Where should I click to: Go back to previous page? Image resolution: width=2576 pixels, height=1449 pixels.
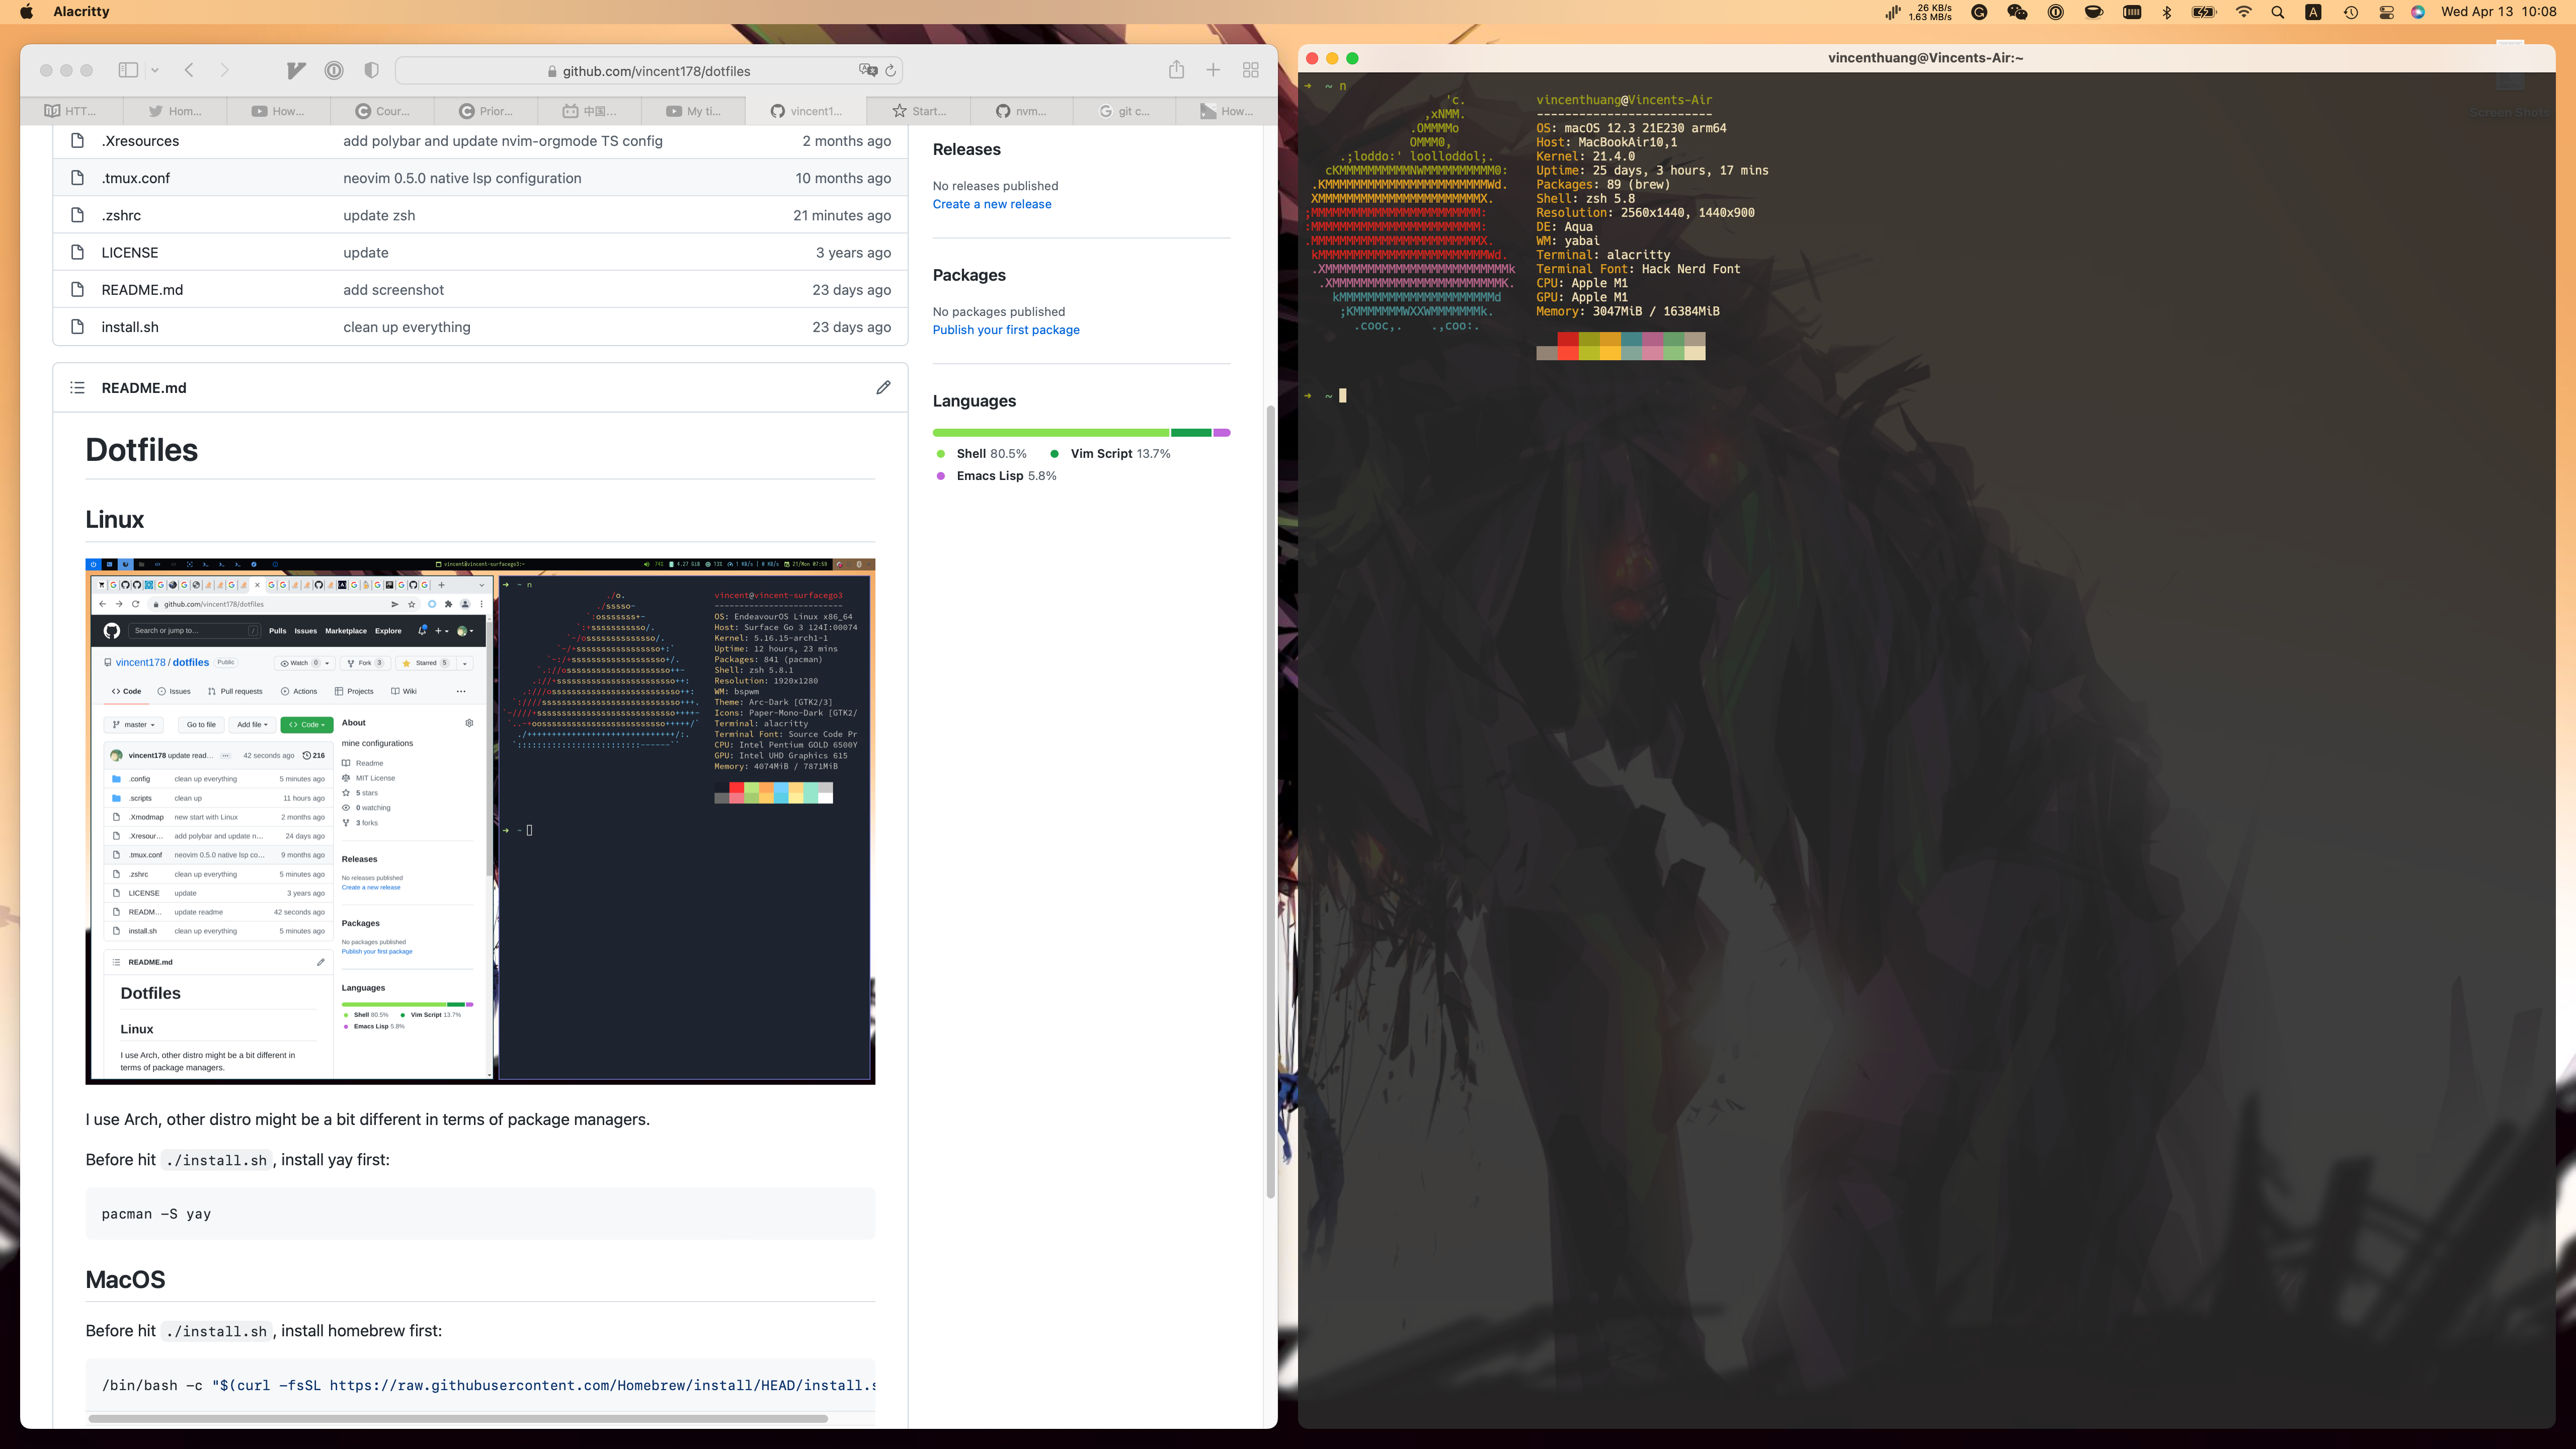(189, 70)
